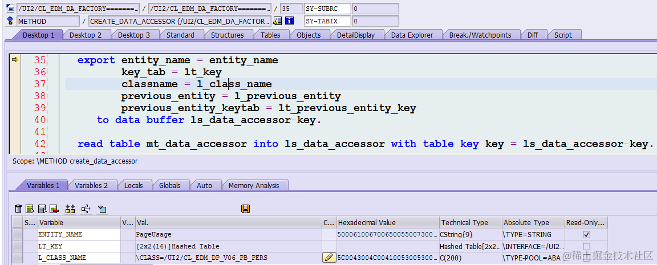The width and height of the screenshot is (657, 265).
Task: Click the Read-Only column header
Action: [586, 223]
